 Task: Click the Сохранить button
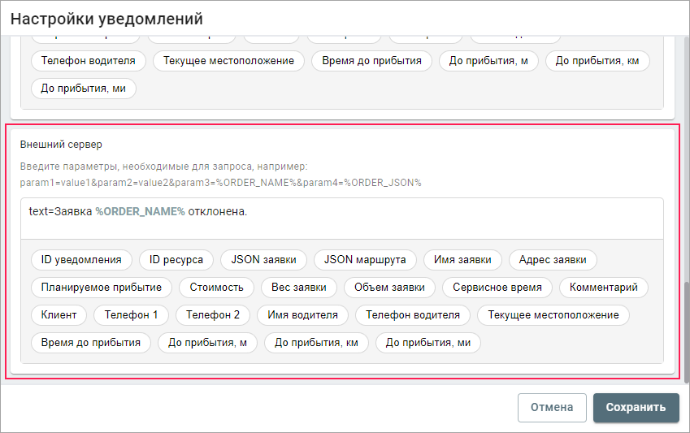[636, 408]
